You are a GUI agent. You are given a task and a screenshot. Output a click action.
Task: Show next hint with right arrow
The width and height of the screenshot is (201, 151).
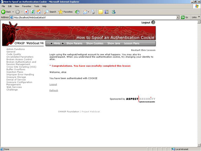[63, 43]
